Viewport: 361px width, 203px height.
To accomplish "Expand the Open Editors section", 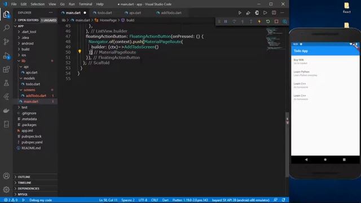I will click(x=35, y=20).
